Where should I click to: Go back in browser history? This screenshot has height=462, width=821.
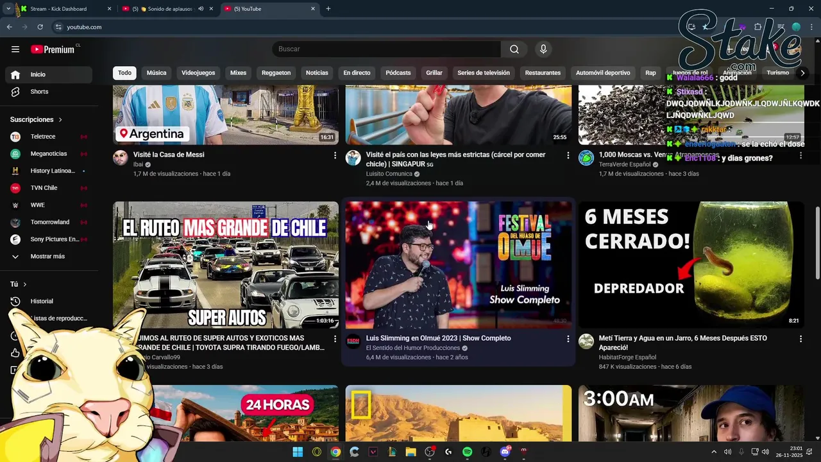tap(9, 27)
